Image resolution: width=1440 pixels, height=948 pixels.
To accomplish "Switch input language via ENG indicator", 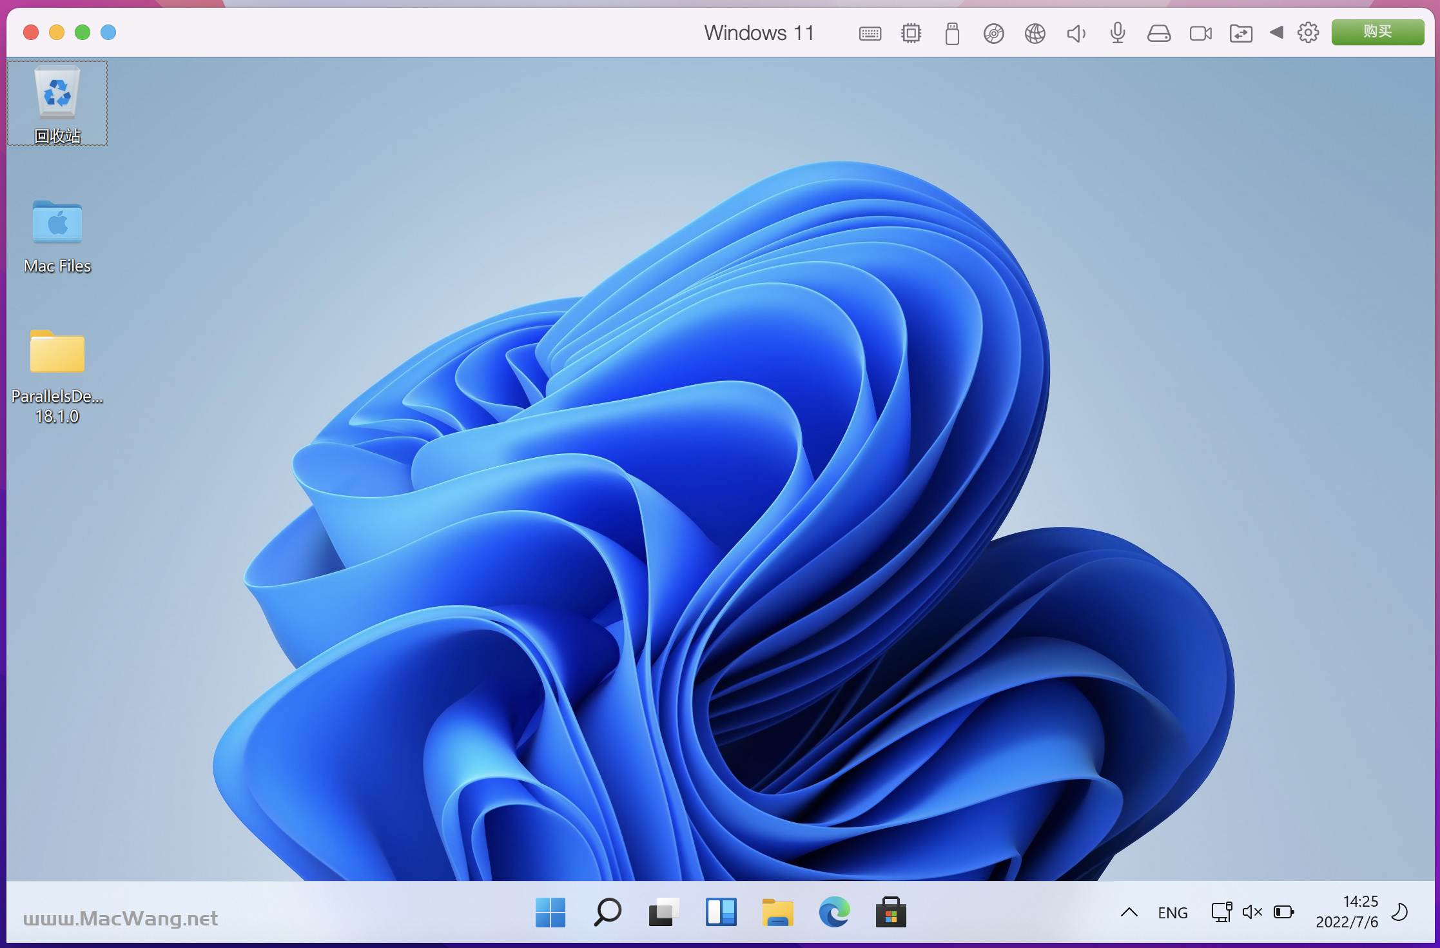I will tap(1172, 913).
